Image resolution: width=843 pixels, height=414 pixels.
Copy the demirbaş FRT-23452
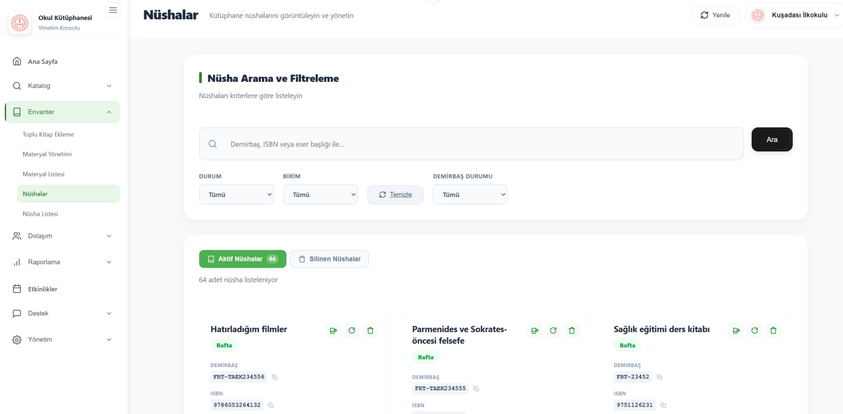660,377
